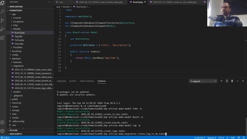Open the Explorer view icon
This screenshot has height=139, width=247.
click(2, 3)
